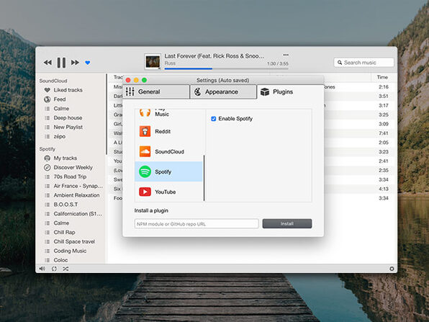Viewport: 429px width, 322px height.
Task: Toggle repeat mode icon
Action: coord(54,269)
